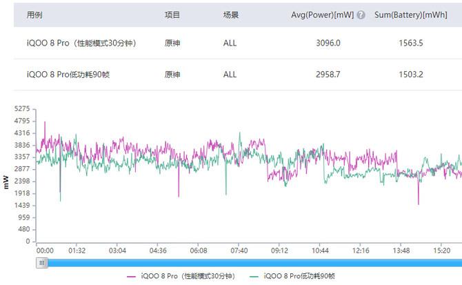
Task: Click the 项目 column header
Action: coord(172,14)
